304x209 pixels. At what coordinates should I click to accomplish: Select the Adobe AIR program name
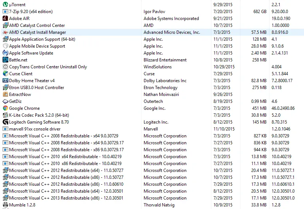click(19, 19)
